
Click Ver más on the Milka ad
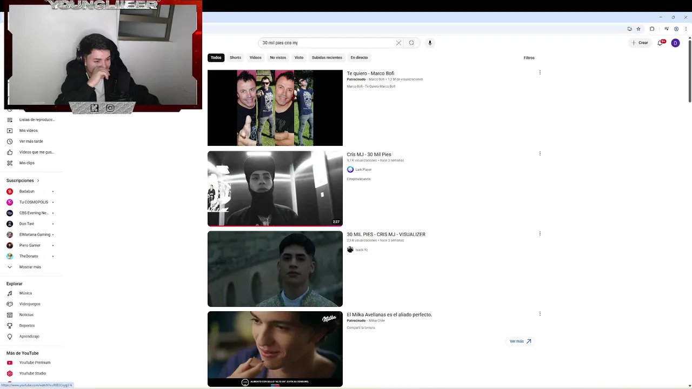[x=521, y=341]
